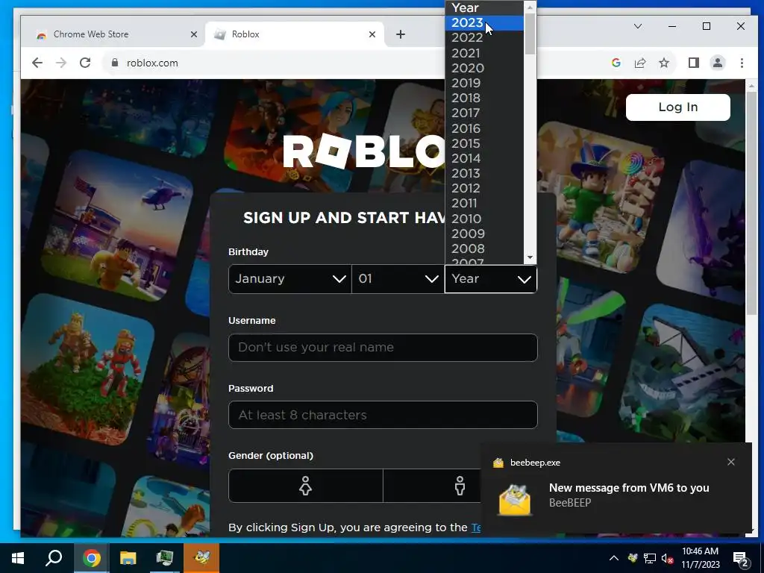Bookmark this page with the star icon

coord(663,63)
